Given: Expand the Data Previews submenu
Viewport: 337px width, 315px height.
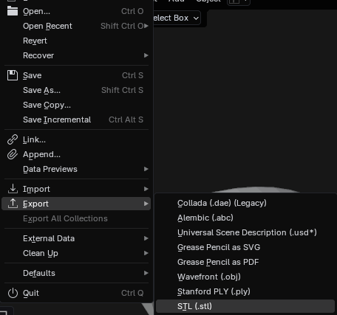Looking at the screenshot, I should tap(76, 169).
